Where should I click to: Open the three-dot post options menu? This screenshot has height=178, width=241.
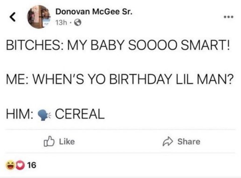point(229,17)
